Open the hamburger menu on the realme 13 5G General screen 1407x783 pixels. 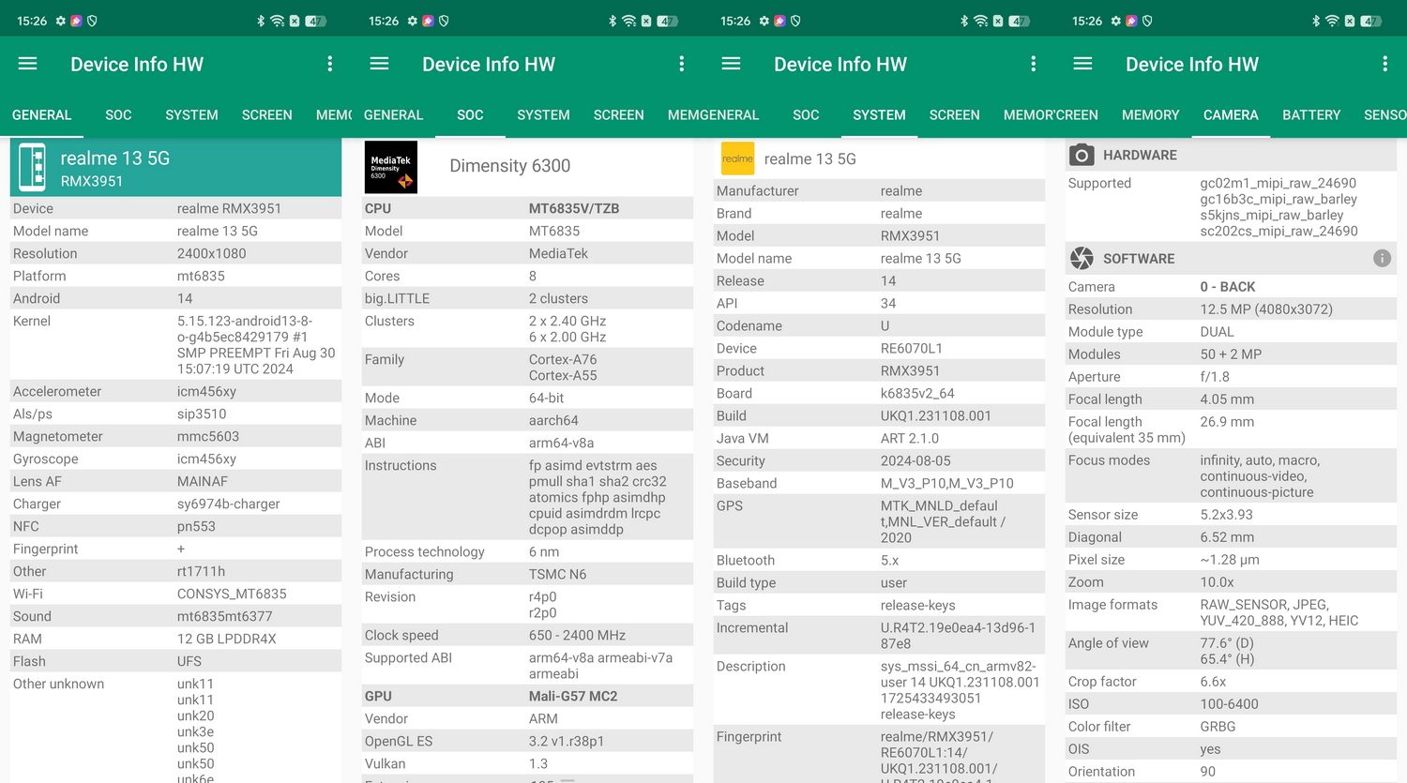[x=28, y=64]
